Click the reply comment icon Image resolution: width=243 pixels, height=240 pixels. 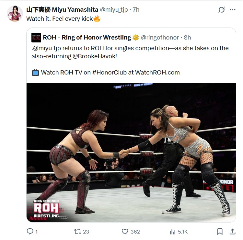30,232
